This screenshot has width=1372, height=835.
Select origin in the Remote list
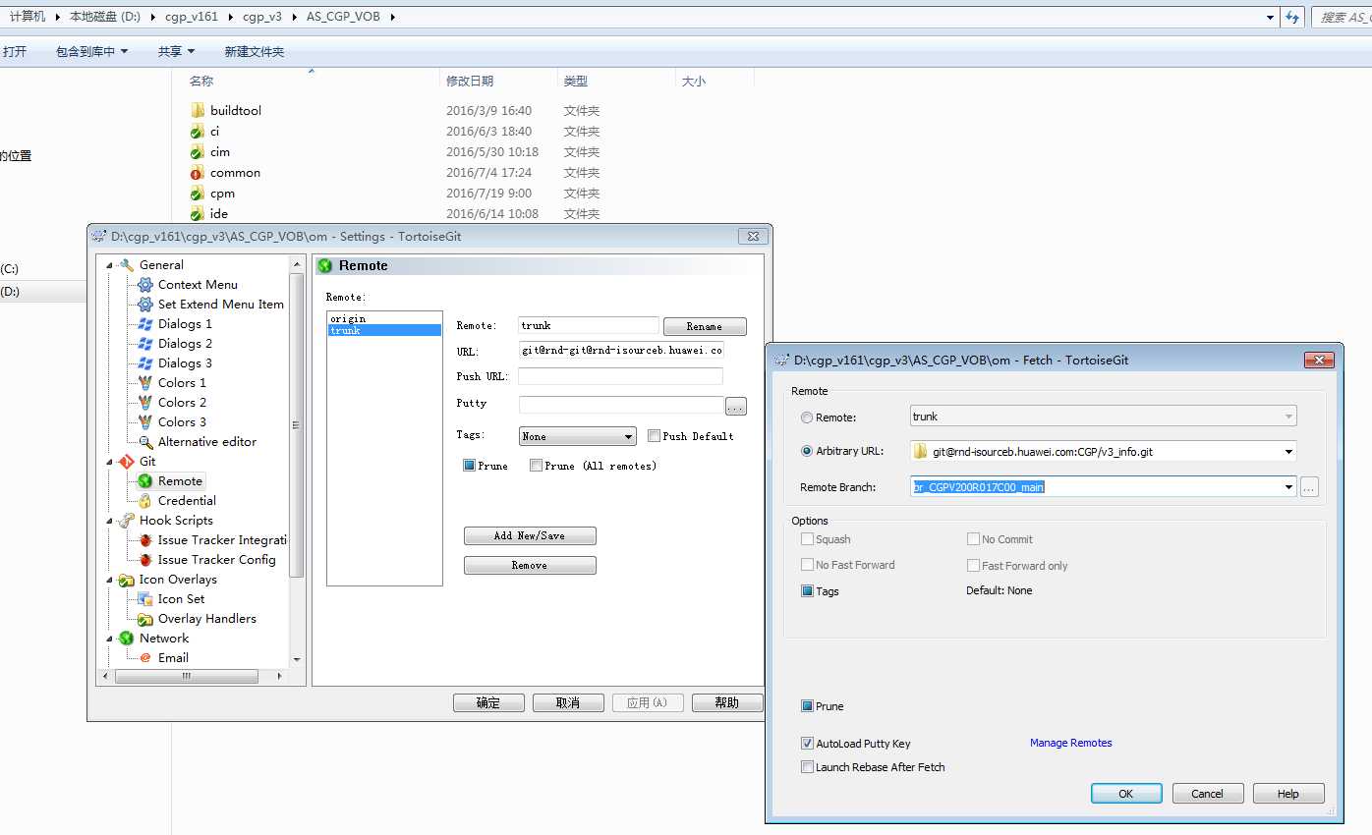[384, 318]
